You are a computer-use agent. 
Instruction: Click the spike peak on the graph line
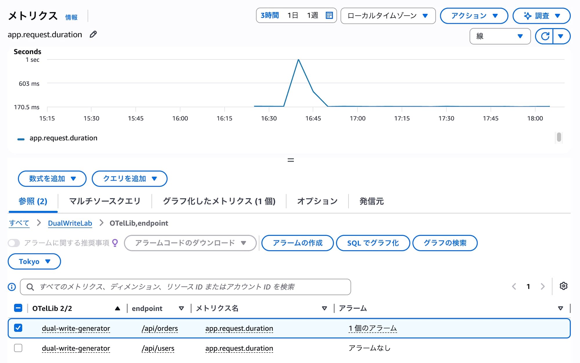click(298, 59)
